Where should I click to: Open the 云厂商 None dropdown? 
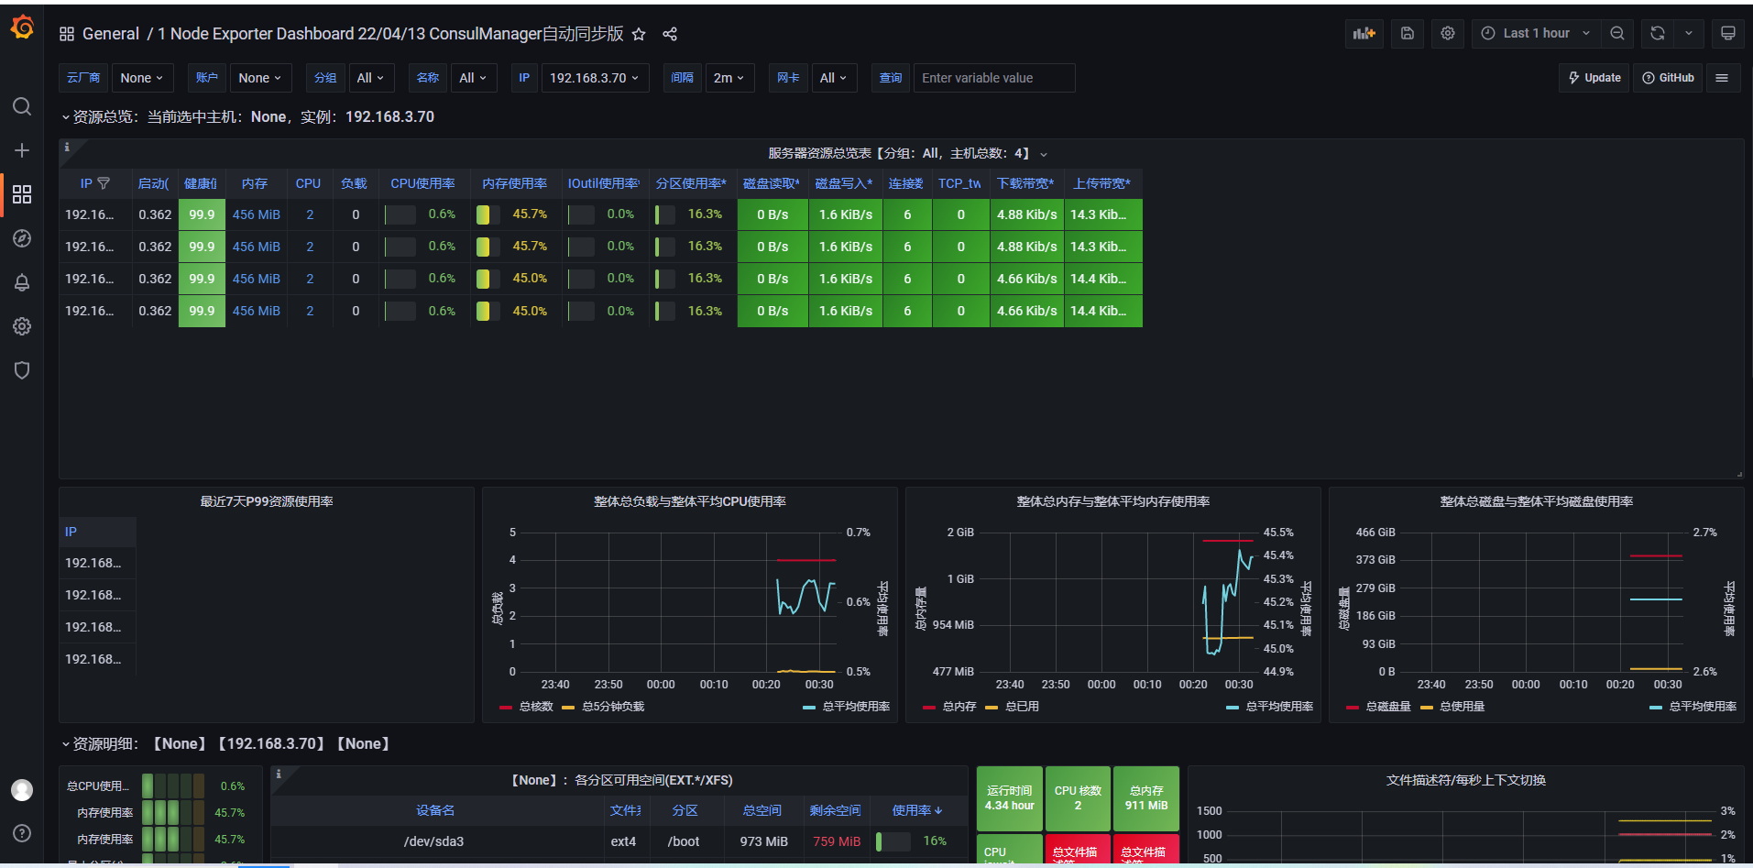142,78
